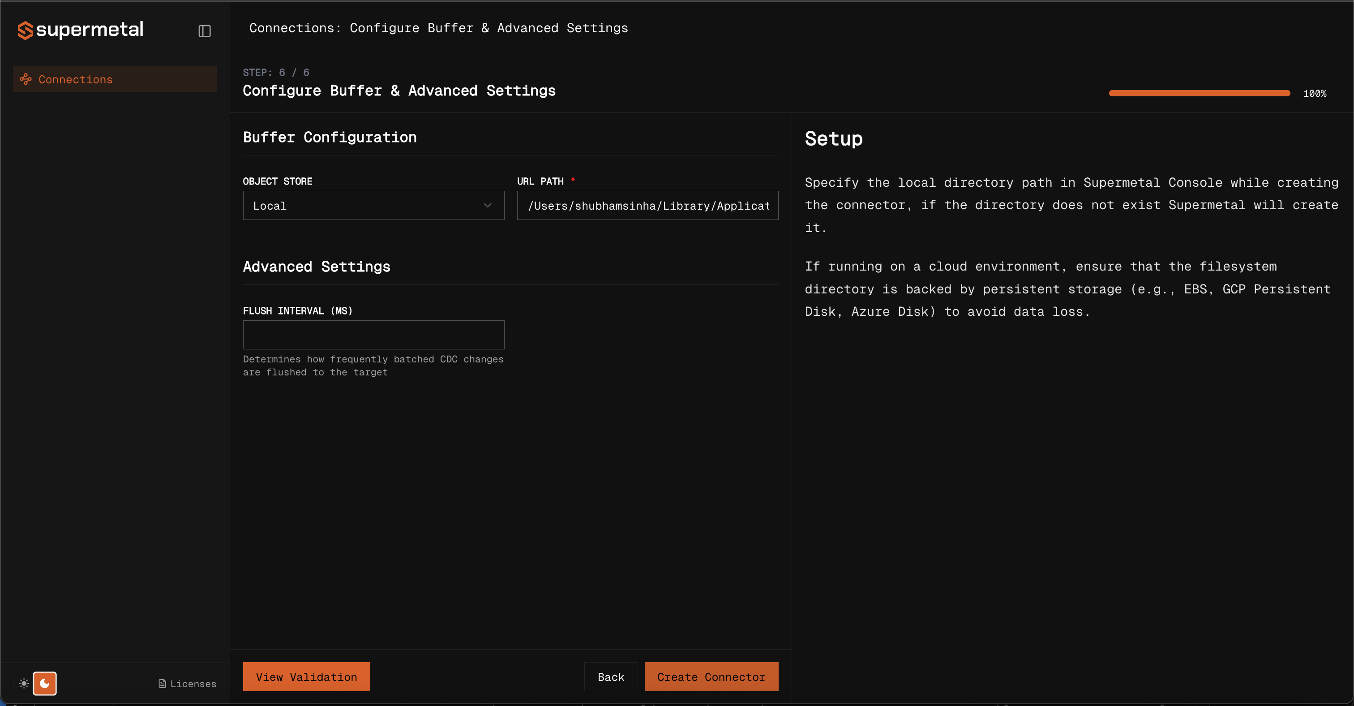1354x706 pixels.
Task: Click into the URL Path field
Action: (647, 206)
